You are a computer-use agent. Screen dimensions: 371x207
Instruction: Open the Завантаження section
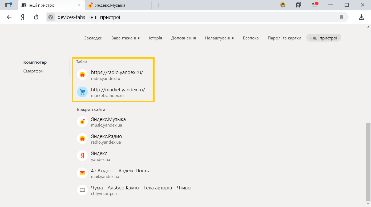(126, 38)
